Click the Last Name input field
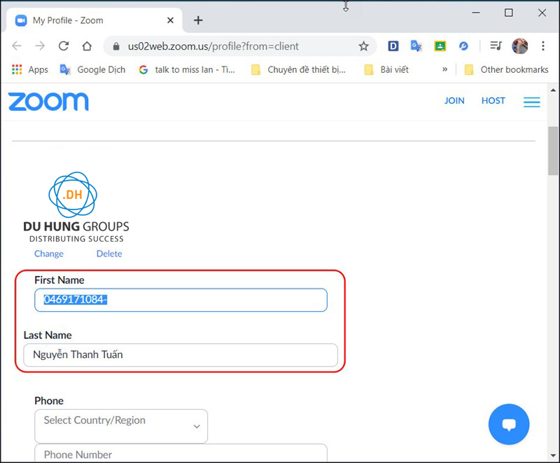This screenshot has height=463, width=560. (181, 354)
